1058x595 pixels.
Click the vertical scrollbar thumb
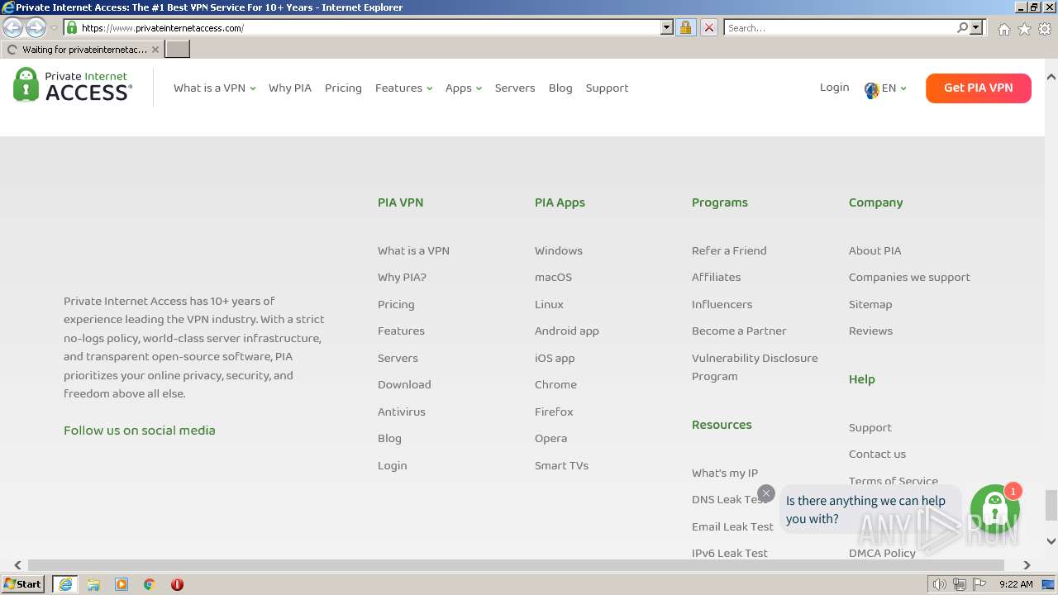point(1051,506)
